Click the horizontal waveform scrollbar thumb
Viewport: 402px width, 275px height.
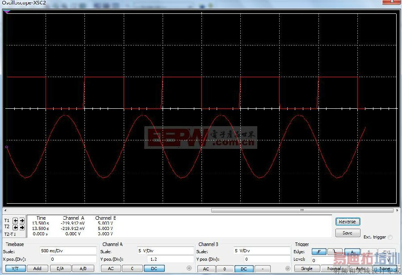(x=302, y=210)
